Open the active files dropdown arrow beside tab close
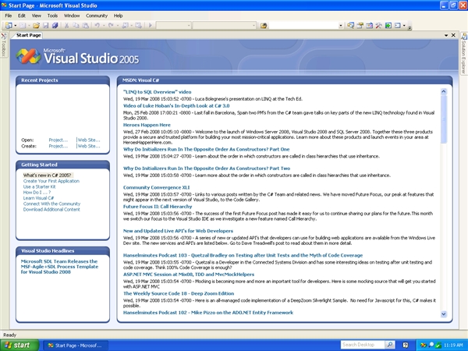The image size is (468, 351). (x=446, y=35)
